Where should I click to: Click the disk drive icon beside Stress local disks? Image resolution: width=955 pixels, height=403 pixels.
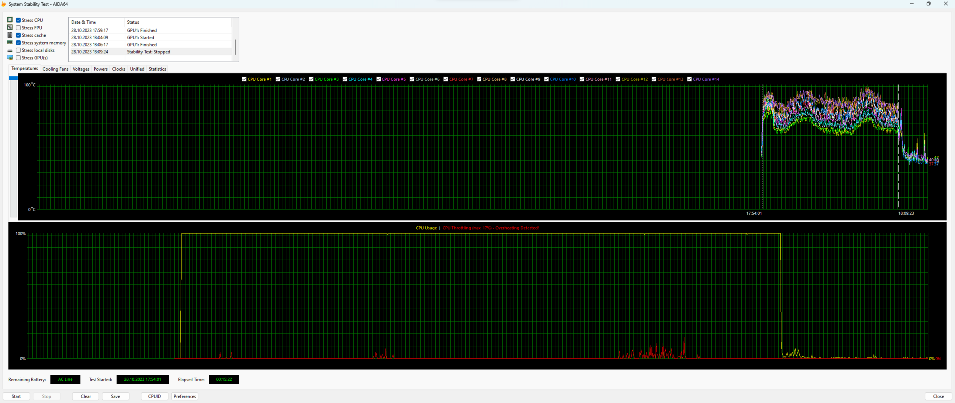click(x=10, y=50)
